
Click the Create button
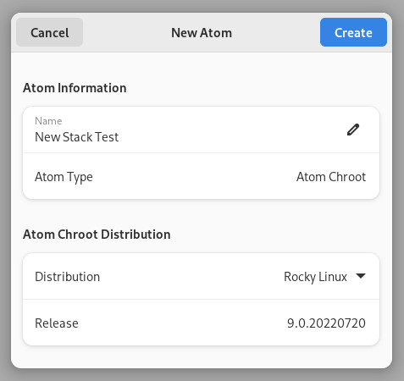pos(353,32)
